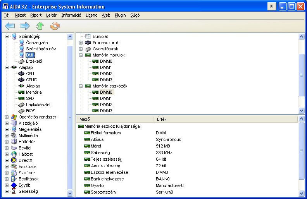Screen dimensions: 307x199
Task: Expand the Processzorok node
Action: coord(81,43)
